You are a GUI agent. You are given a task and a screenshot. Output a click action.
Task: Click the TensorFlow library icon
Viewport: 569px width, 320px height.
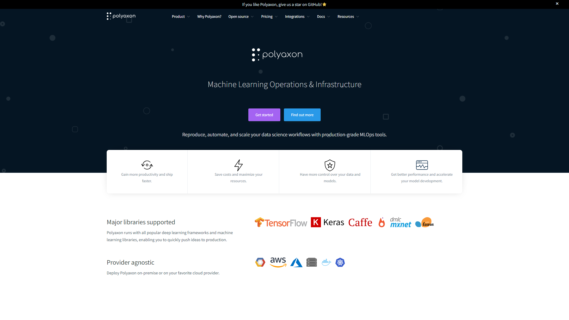tap(281, 222)
